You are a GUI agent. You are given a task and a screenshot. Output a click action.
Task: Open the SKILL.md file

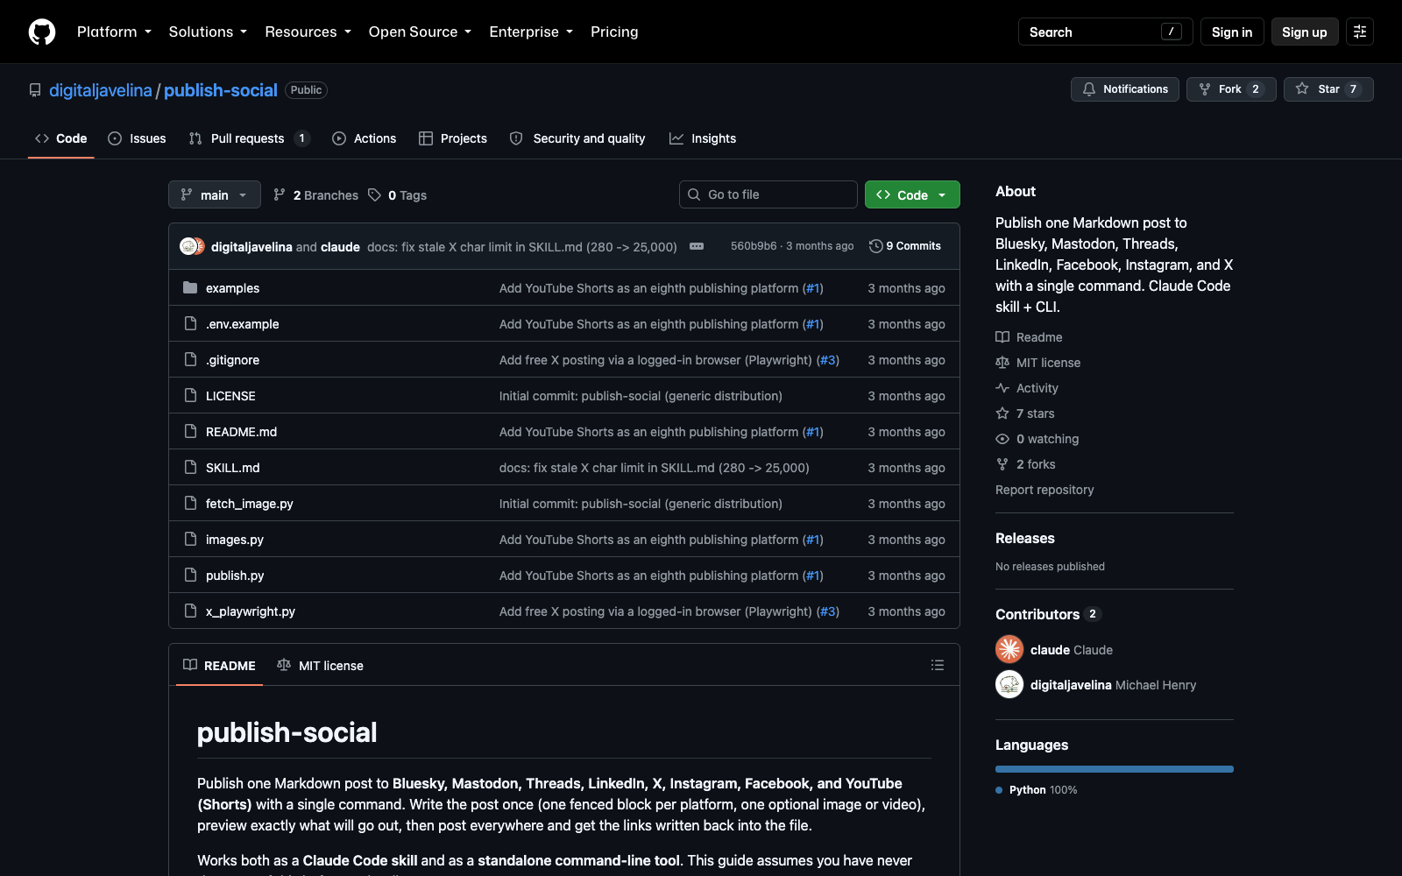pos(233,468)
